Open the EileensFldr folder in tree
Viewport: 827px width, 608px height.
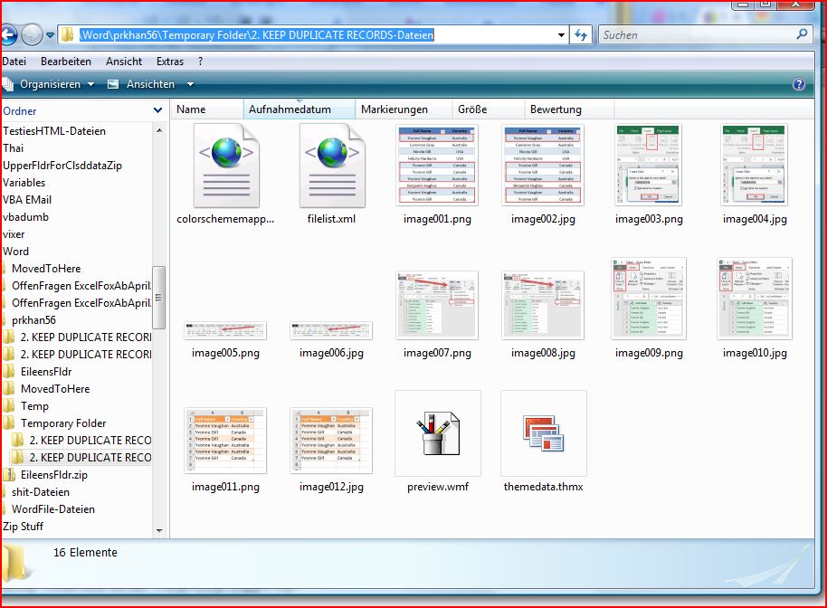(x=46, y=371)
